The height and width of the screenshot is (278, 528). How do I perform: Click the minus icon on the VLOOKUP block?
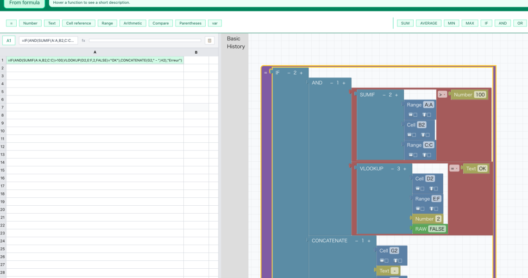pyautogui.click(x=392, y=169)
